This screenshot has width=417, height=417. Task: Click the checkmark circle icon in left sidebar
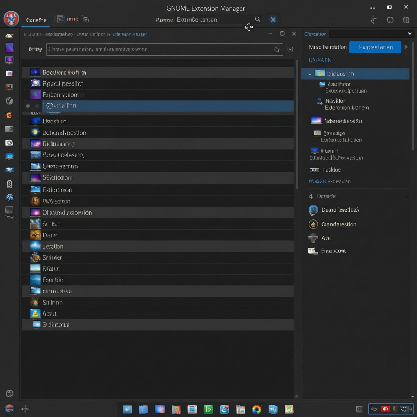[x=9, y=101]
